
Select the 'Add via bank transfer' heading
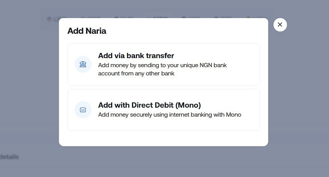(136, 56)
